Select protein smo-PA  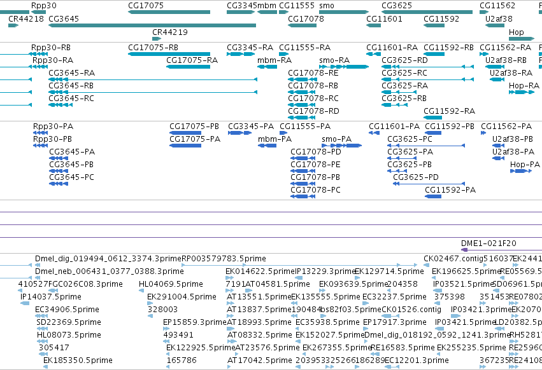click(341, 146)
